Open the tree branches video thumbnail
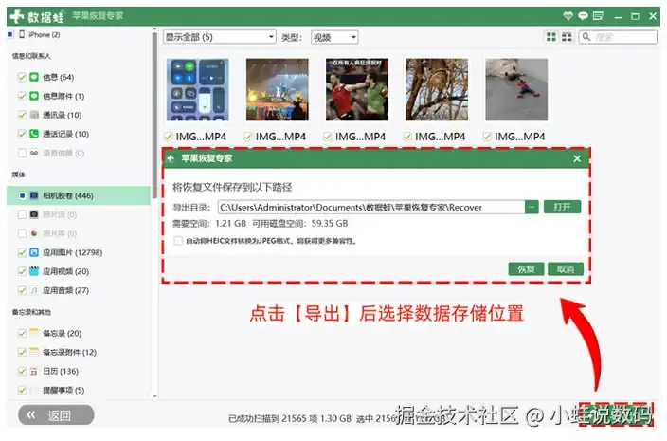 tap(437, 90)
